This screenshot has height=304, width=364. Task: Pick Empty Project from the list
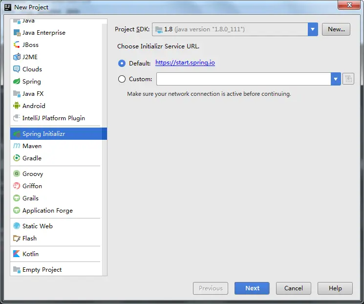[42, 270]
